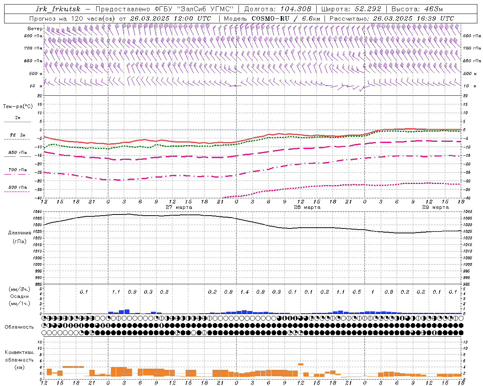Click the Долгота: 104.308 value

coord(278,9)
